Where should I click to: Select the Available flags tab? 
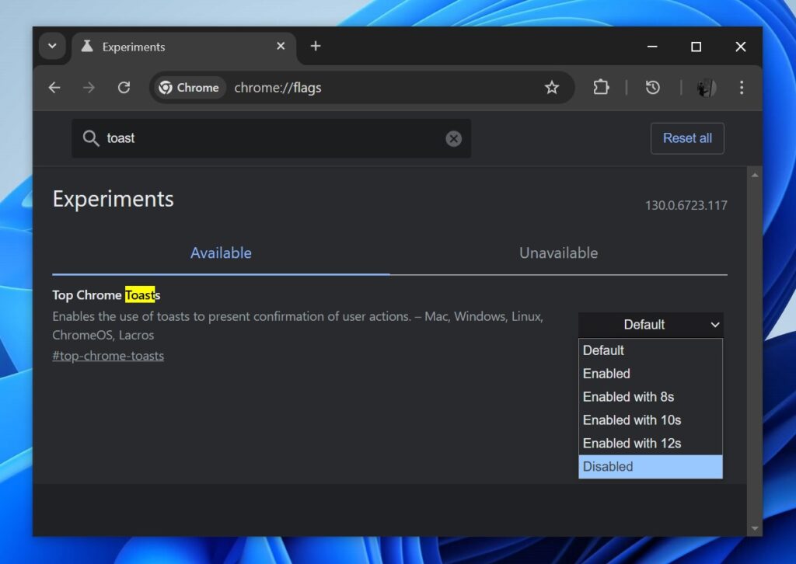coord(221,252)
